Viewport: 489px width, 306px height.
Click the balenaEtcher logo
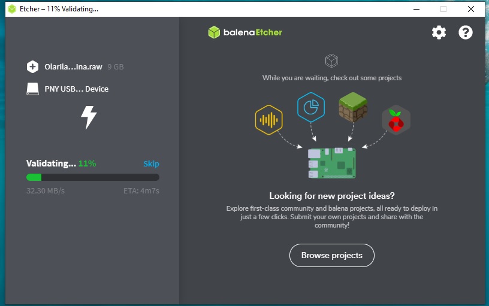tap(245, 32)
